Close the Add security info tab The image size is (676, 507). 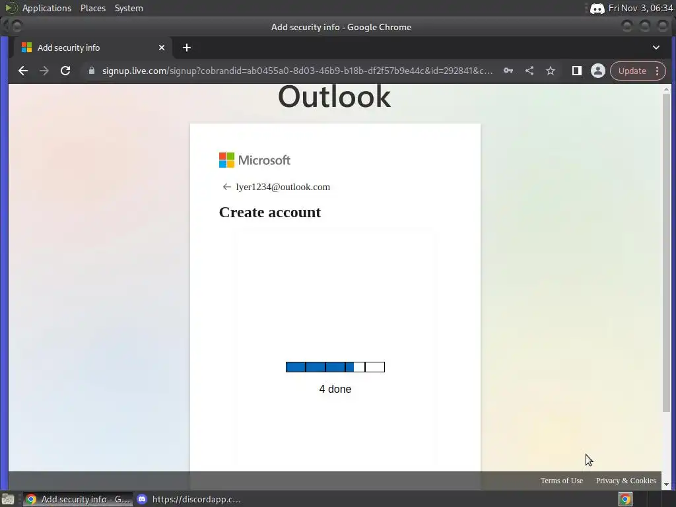pyautogui.click(x=162, y=48)
